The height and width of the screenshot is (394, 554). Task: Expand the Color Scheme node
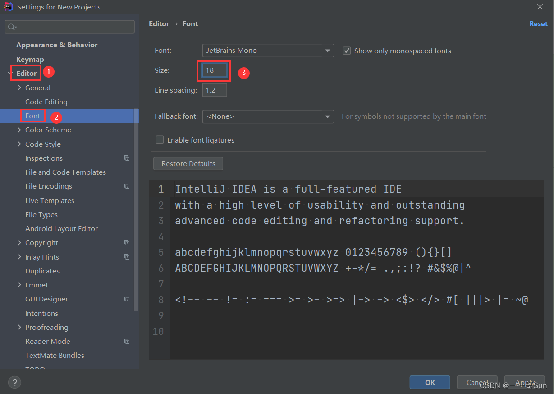point(19,130)
